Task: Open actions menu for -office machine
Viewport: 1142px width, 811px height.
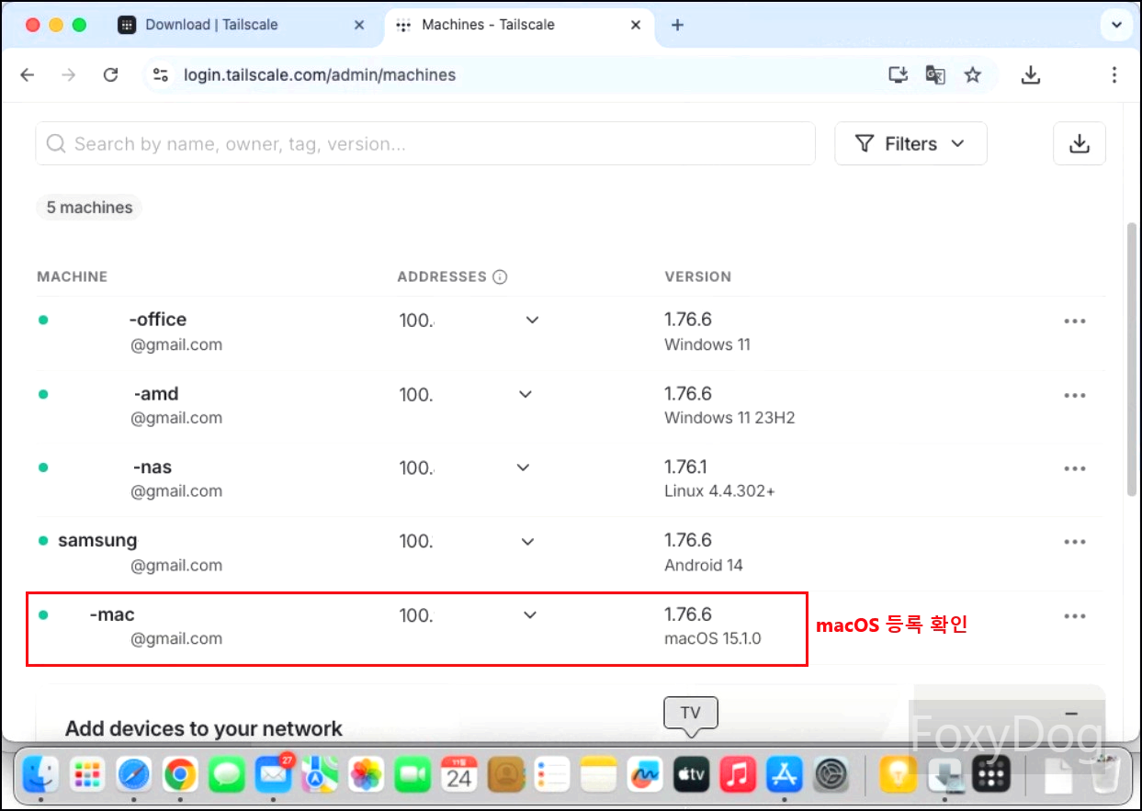Action: coord(1075,321)
